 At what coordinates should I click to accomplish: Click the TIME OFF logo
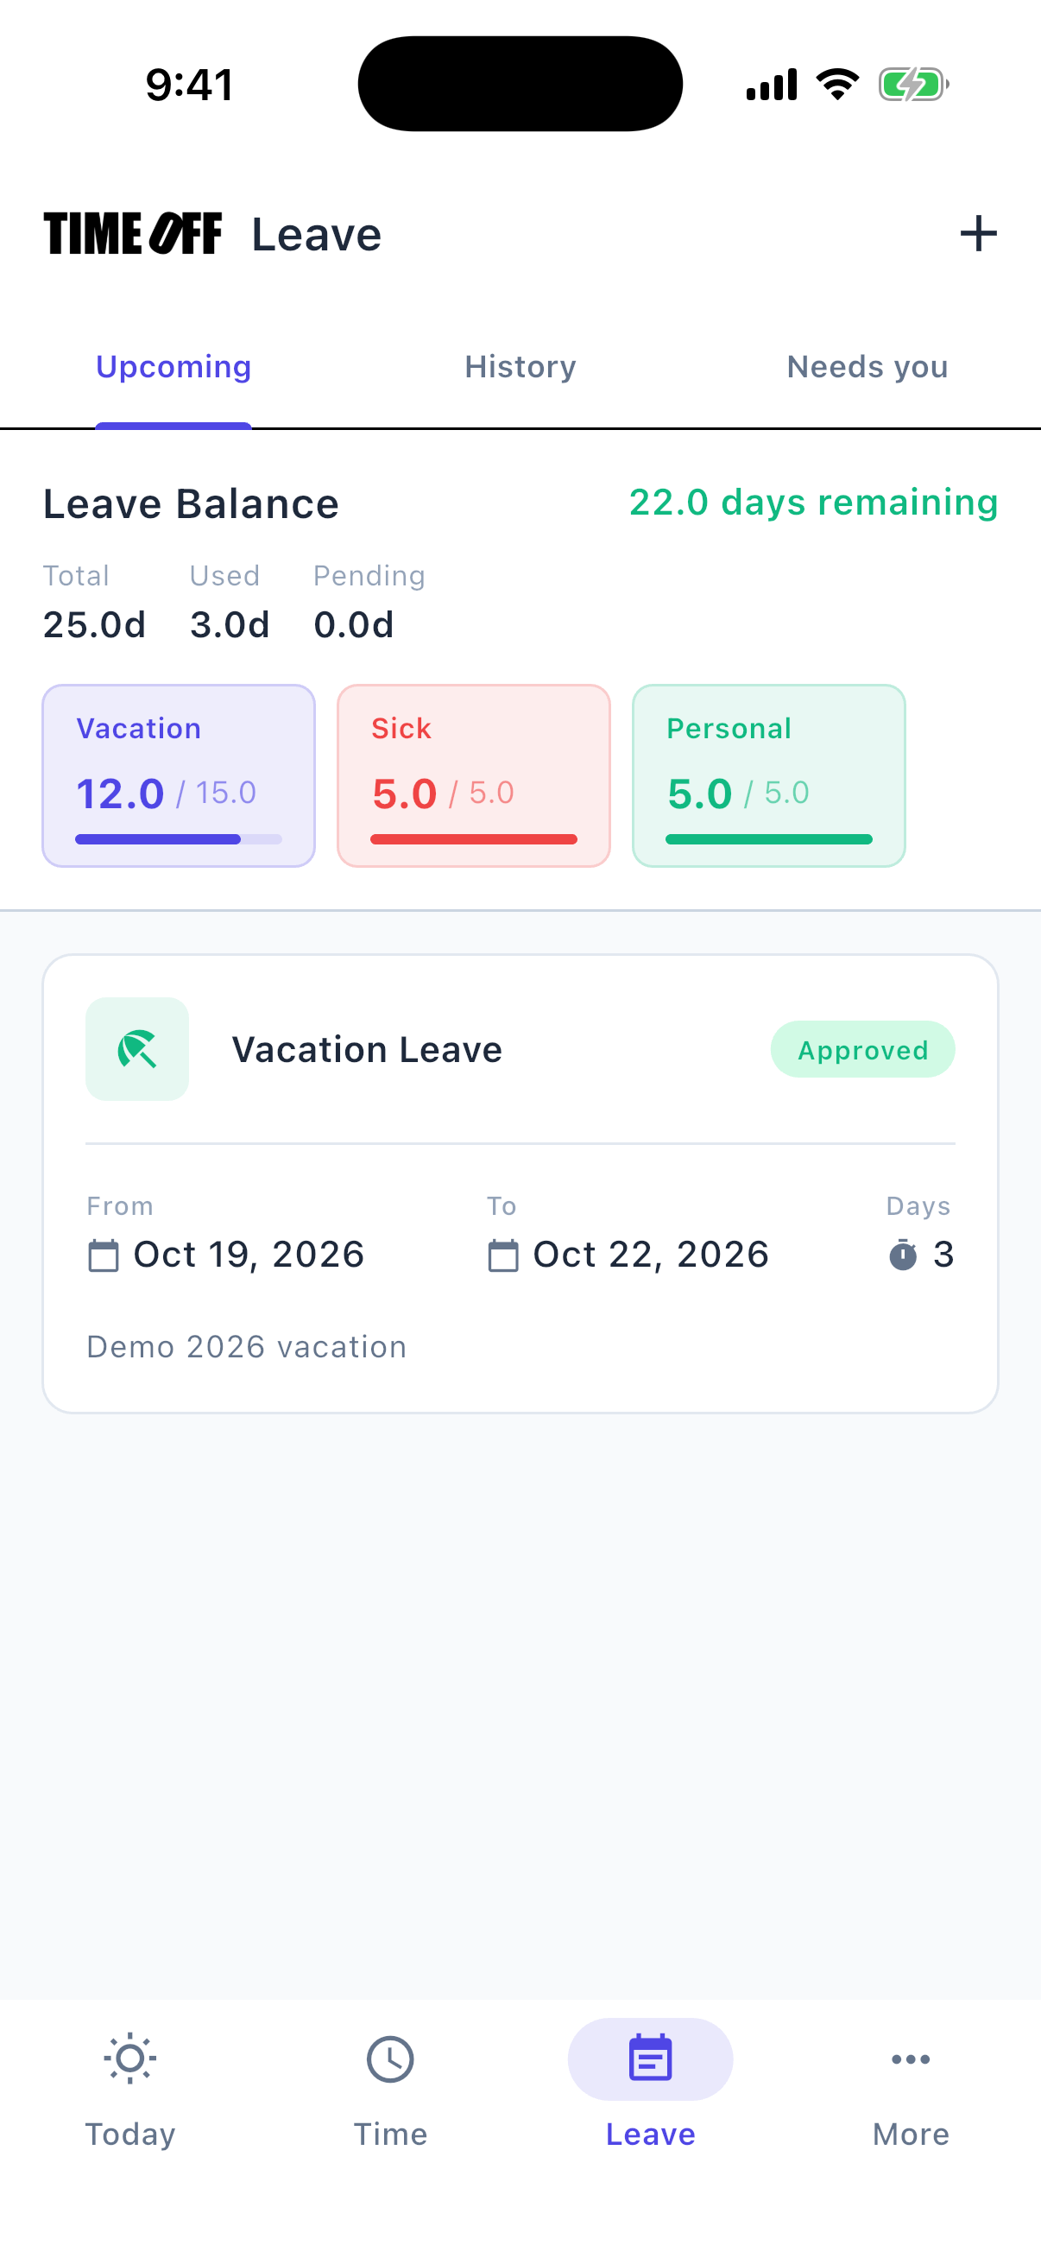pos(132,234)
